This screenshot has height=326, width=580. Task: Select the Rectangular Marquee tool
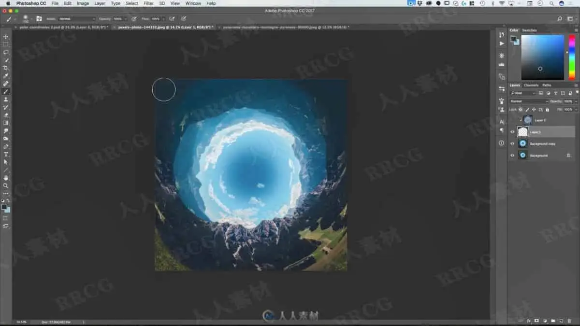tap(6, 44)
